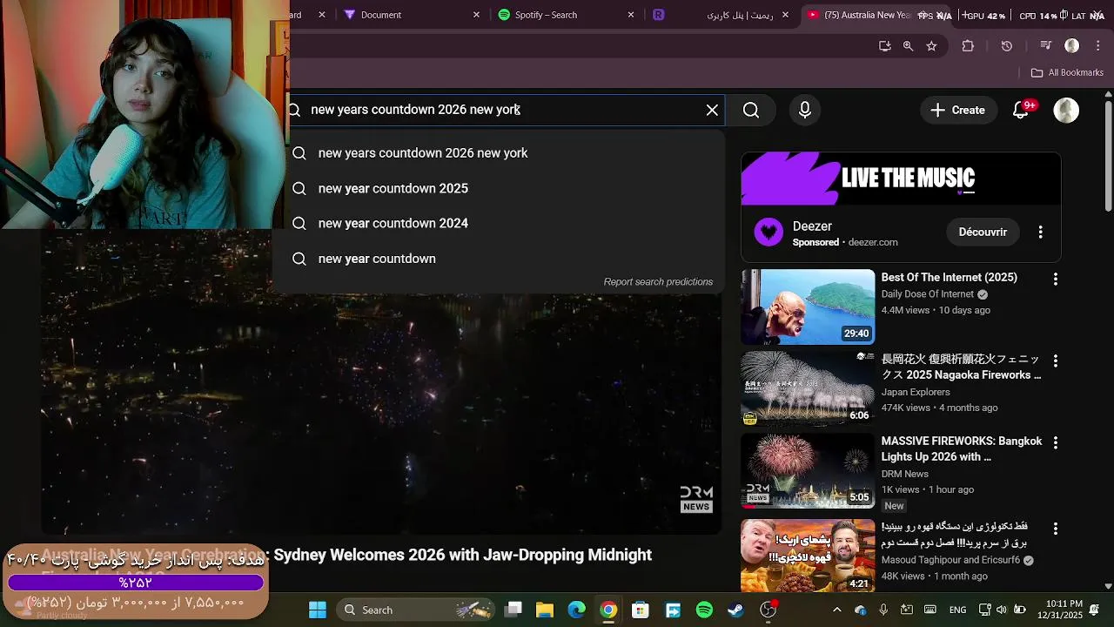Open Microsoft Store from taskbar
Image resolution: width=1114 pixels, height=627 pixels.
pyautogui.click(x=641, y=610)
